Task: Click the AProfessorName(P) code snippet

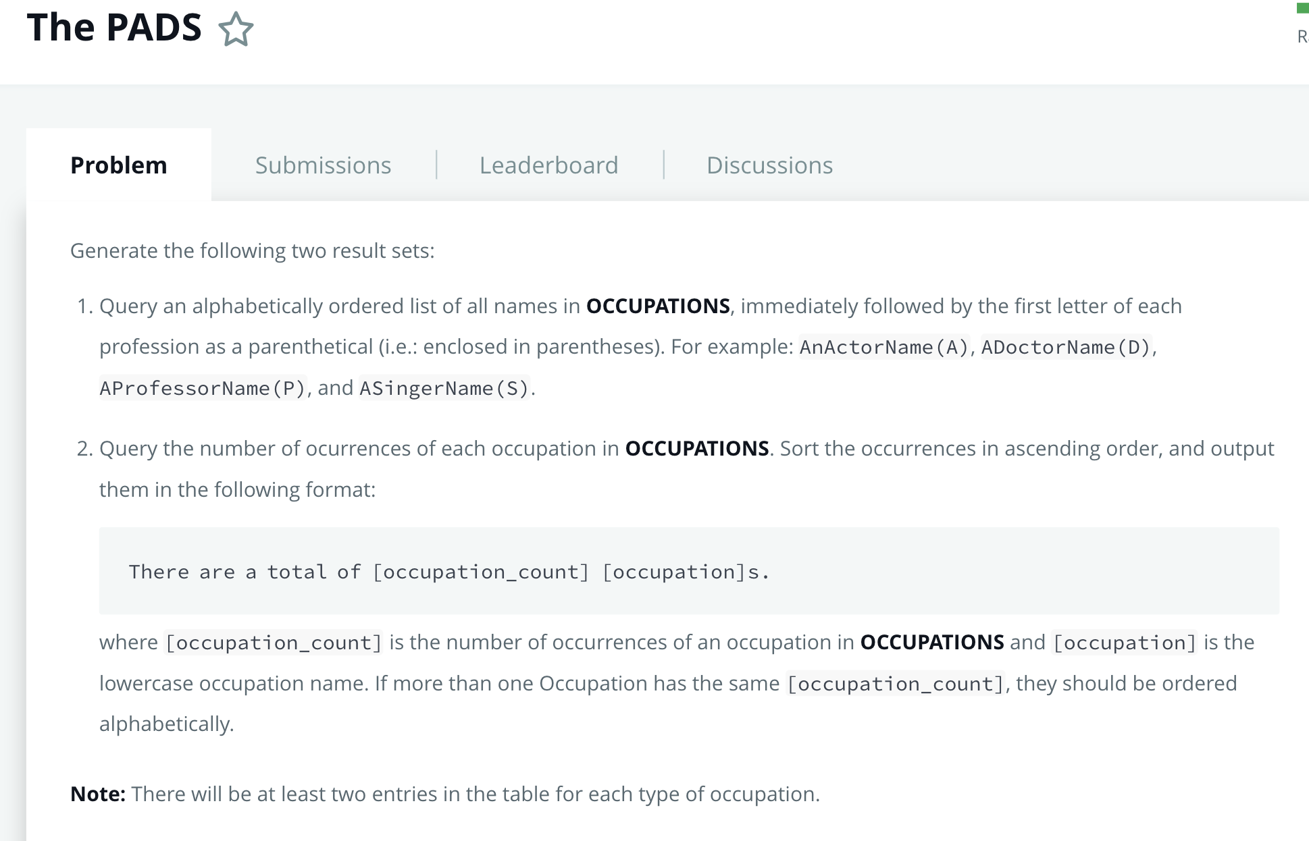Action: pos(203,388)
